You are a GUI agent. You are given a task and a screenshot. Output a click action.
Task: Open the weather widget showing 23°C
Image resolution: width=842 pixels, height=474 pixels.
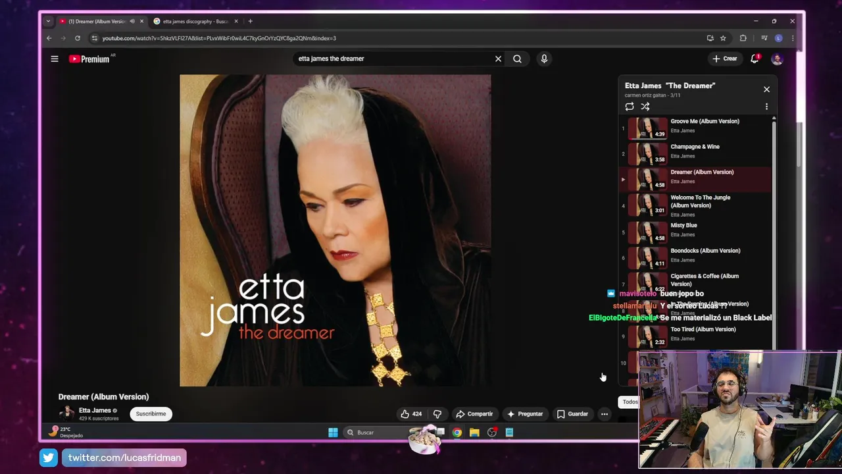[66, 432]
